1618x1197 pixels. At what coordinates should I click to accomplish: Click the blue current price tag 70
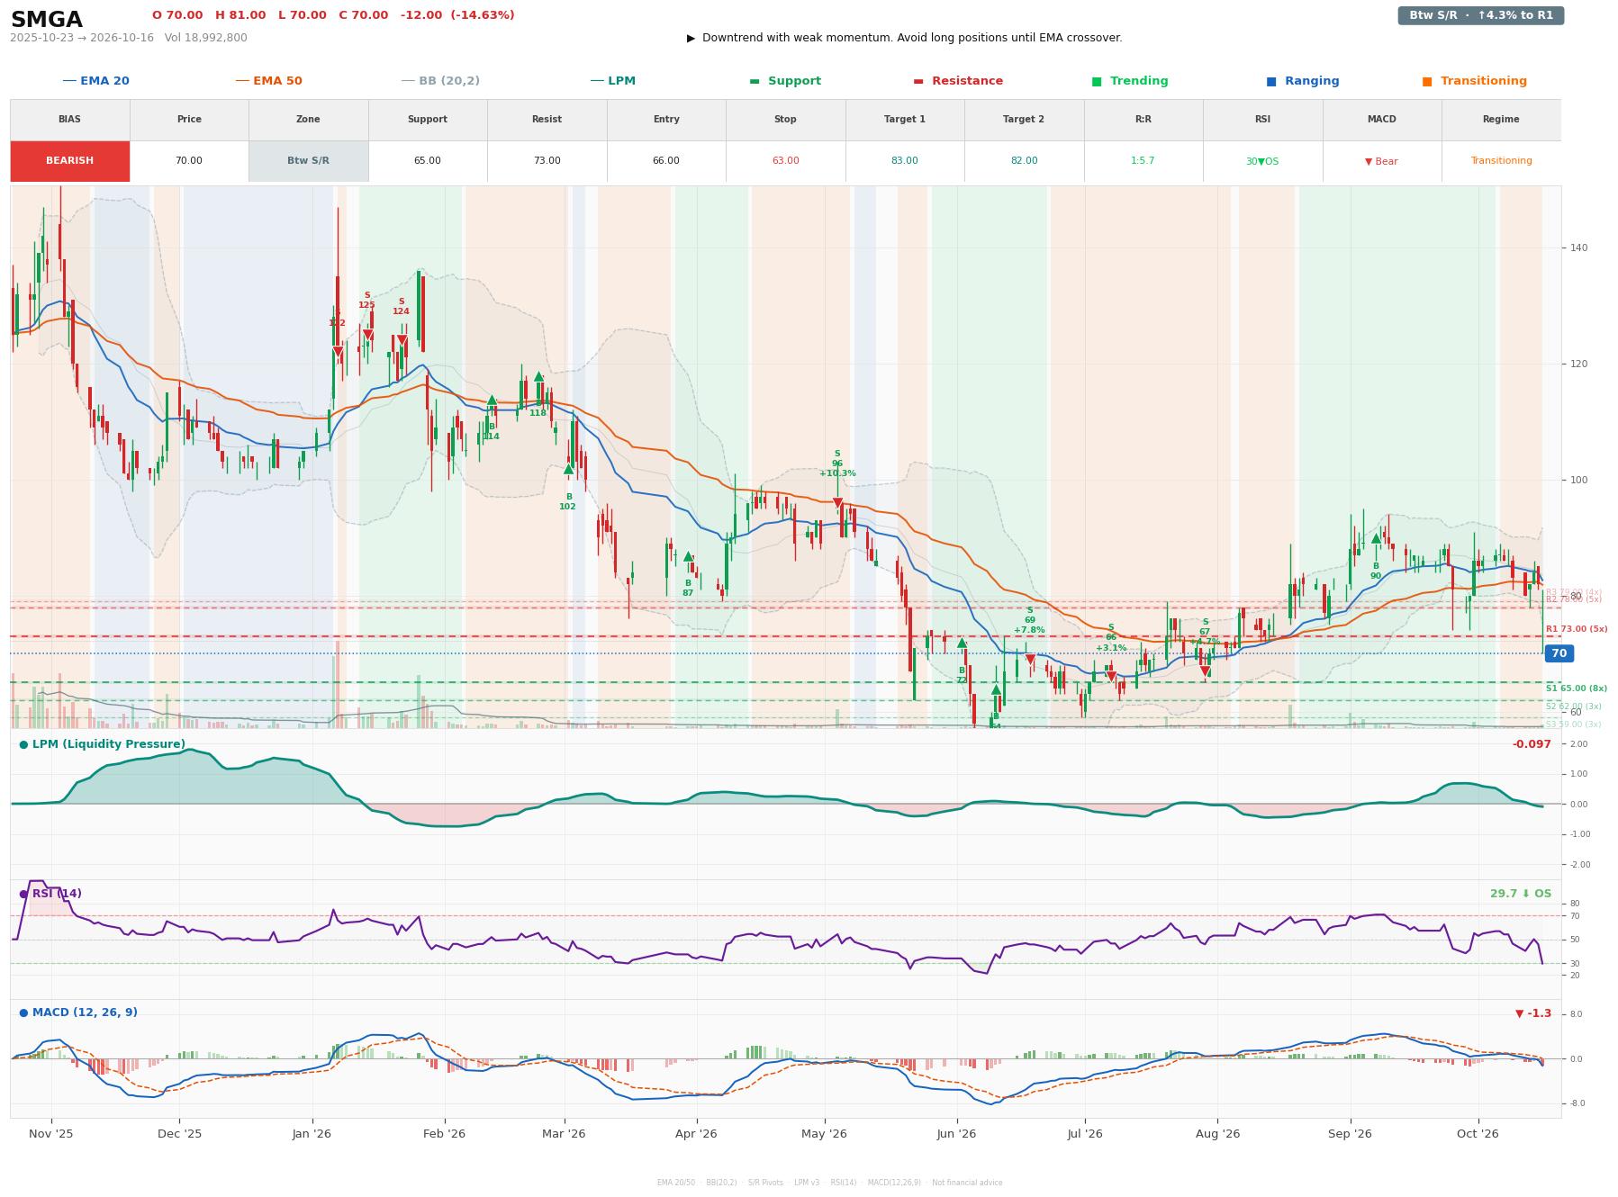[1559, 653]
